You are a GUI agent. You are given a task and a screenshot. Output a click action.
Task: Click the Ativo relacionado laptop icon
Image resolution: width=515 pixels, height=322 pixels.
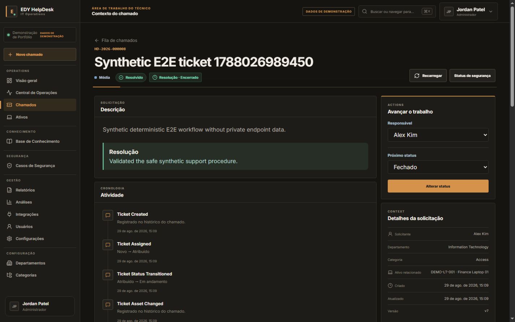(x=390, y=272)
